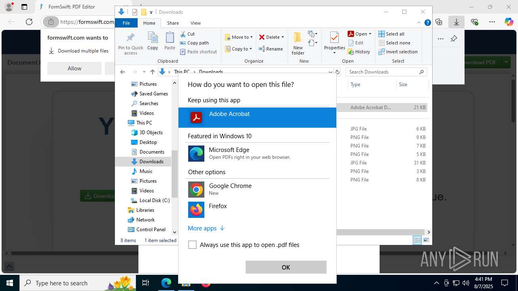The height and width of the screenshot is (291, 518).
Task: Open the Action Center notifications icon
Action: (505, 283)
